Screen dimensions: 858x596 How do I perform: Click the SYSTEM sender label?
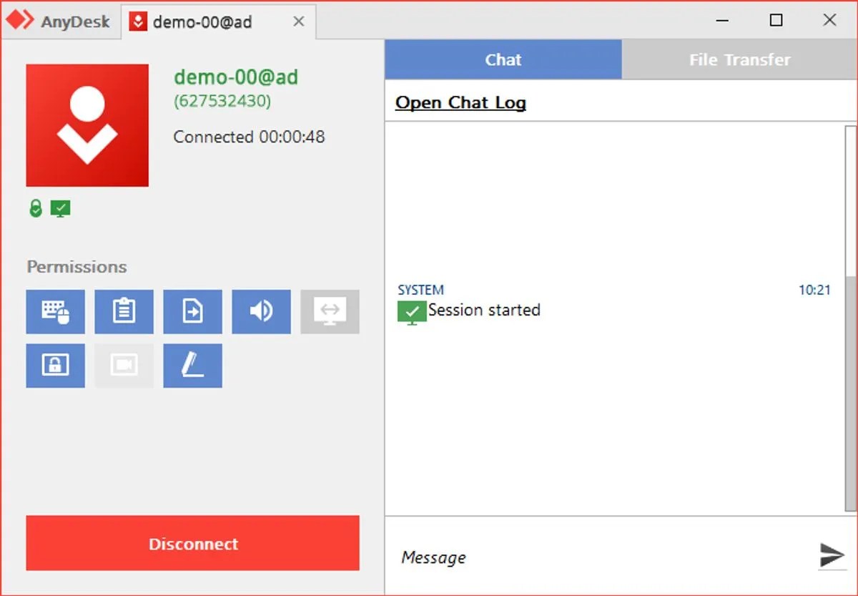tap(420, 290)
